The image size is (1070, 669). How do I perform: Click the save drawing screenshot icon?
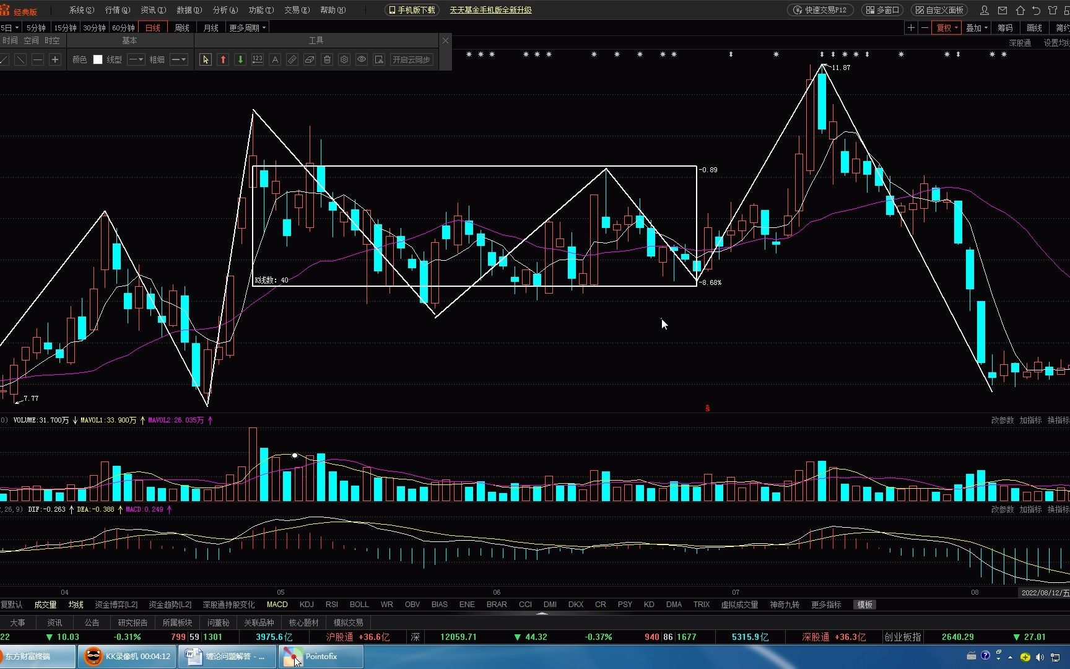click(379, 59)
